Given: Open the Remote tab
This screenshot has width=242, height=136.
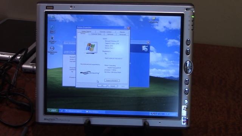Looking at the screenshot, I should click(x=122, y=32).
